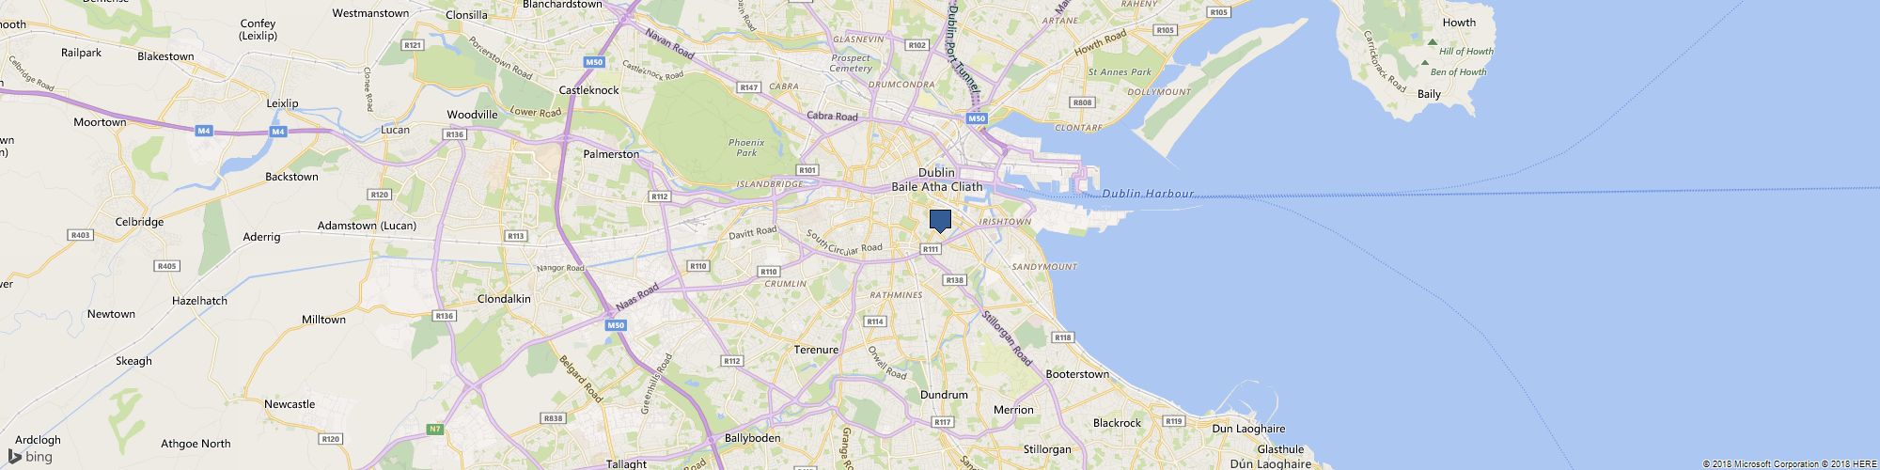Click the Dun Laoghaire place name
Viewport: 1880px width, 470px height.
(x=1248, y=429)
